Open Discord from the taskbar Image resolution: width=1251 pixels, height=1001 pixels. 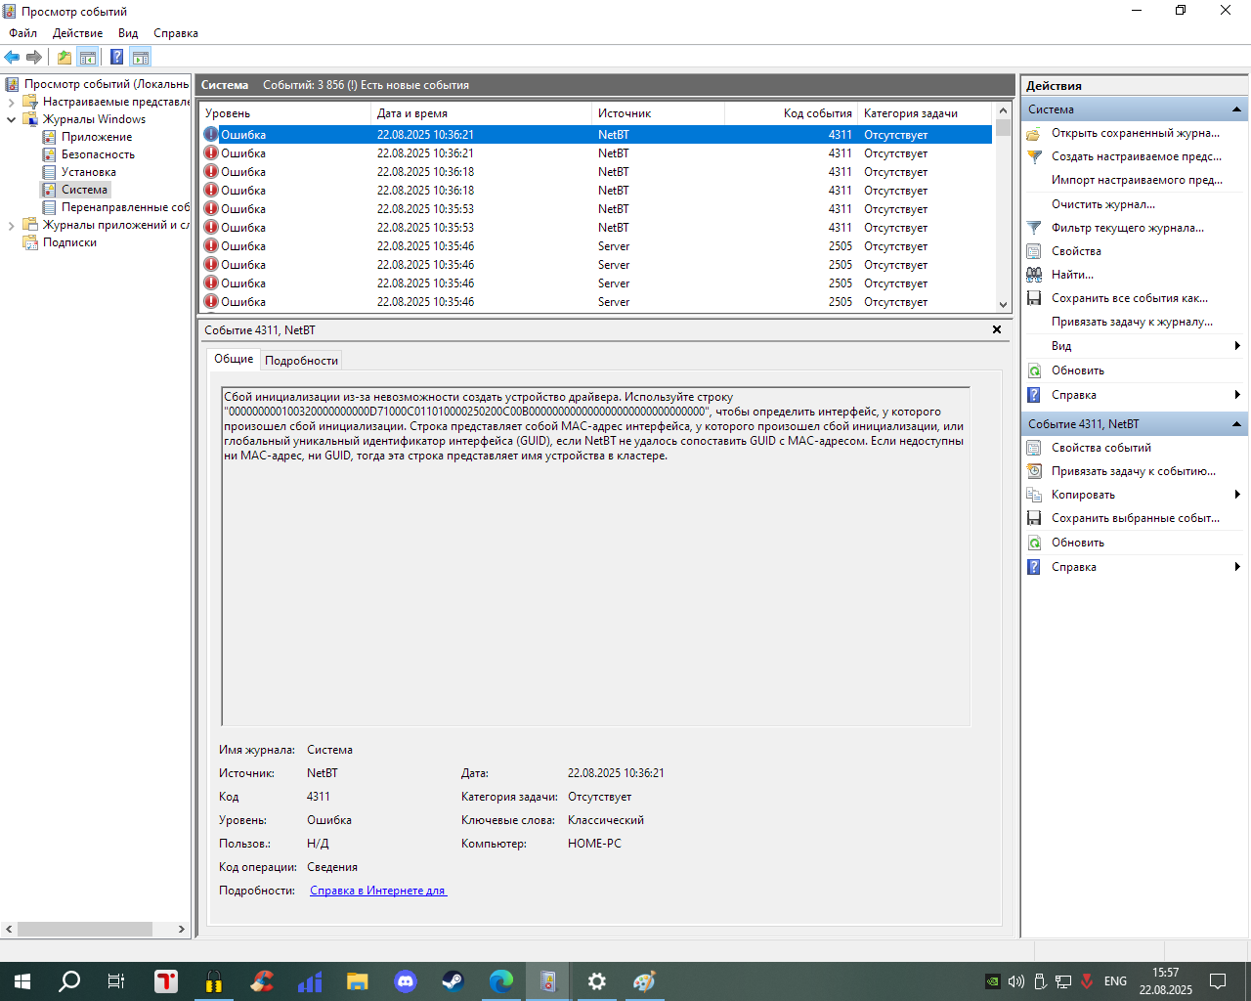(x=406, y=981)
